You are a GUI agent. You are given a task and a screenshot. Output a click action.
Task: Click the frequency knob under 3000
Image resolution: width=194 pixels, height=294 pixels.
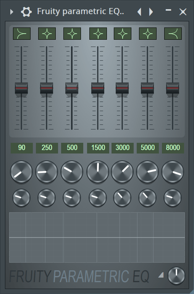pyautogui.click(x=122, y=171)
